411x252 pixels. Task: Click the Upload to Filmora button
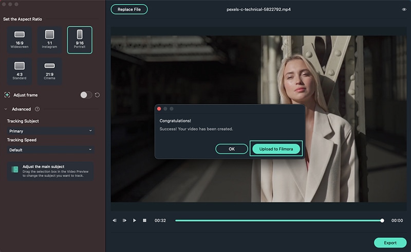point(276,149)
